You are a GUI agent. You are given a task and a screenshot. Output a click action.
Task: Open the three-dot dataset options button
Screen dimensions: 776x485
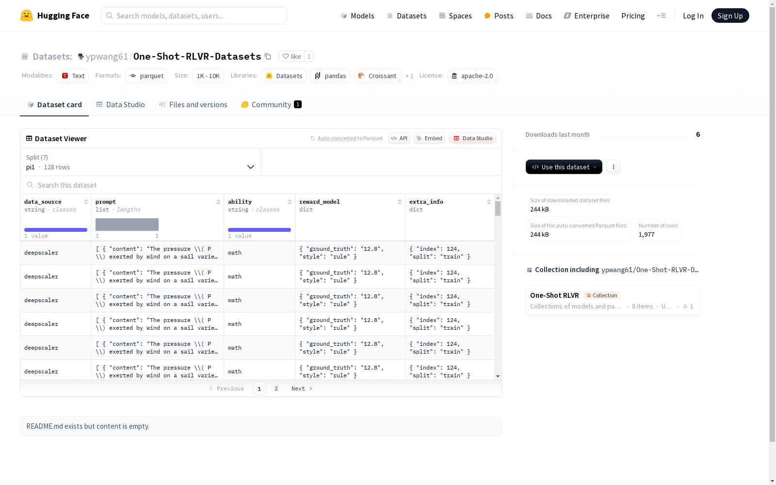click(x=613, y=167)
